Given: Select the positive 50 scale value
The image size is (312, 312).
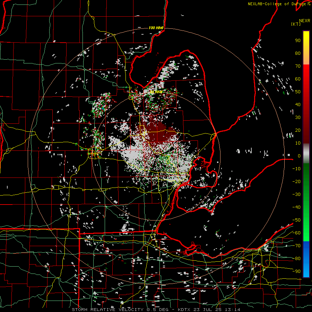Looking at the screenshot, I should 298,92.
